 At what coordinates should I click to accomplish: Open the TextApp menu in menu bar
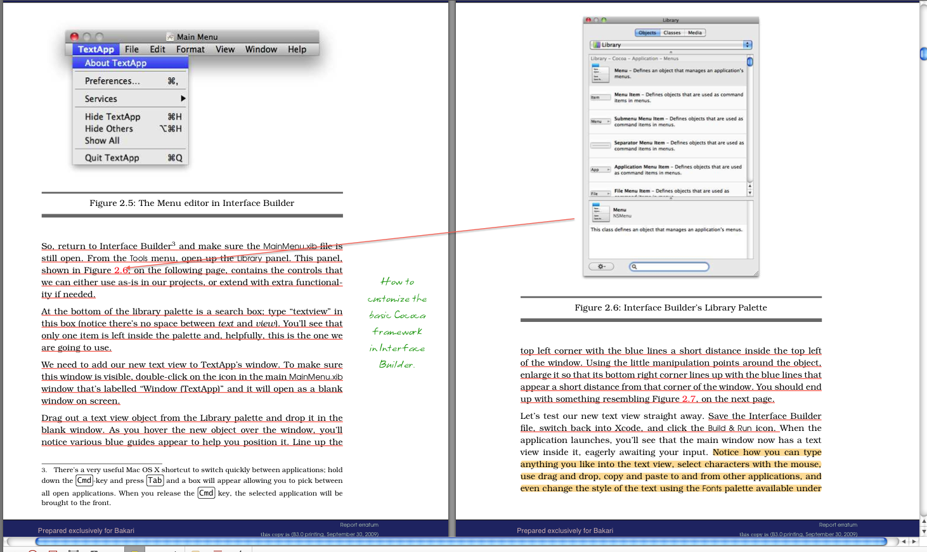pos(96,49)
